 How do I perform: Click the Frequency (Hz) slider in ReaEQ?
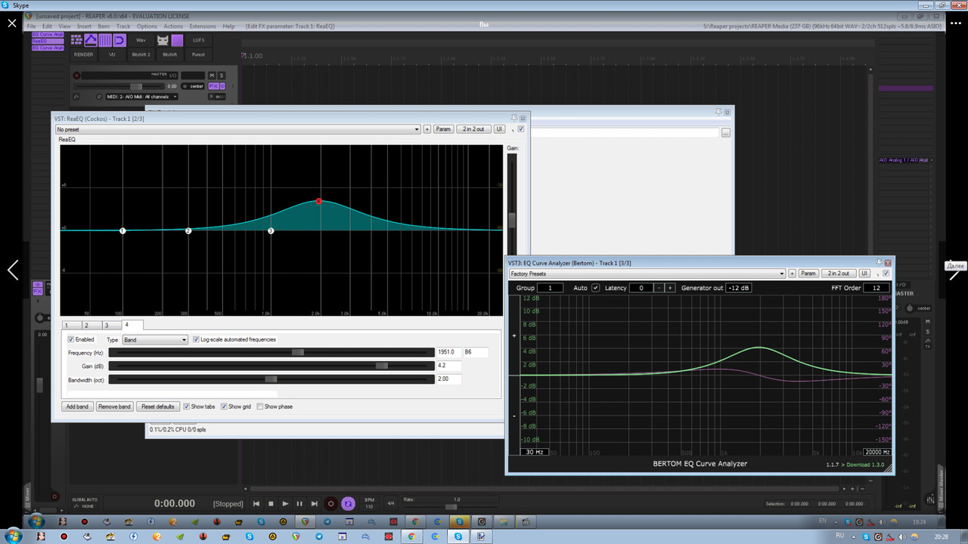[271, 352]
